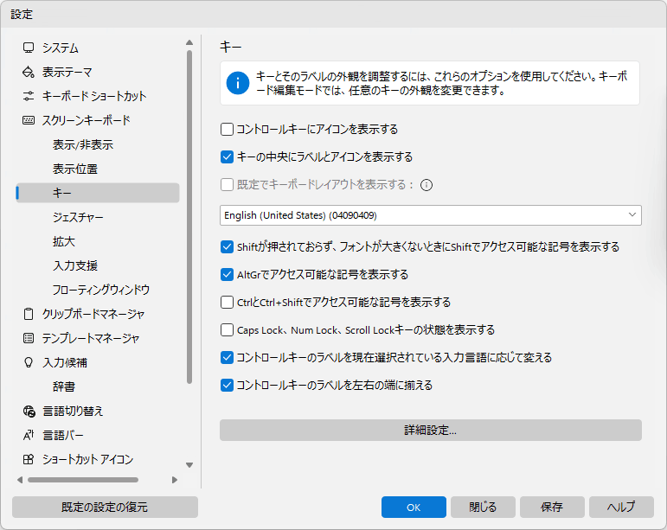Image resolution: width=667 pixels, height=530 pixels.
Task: Toggle 既定でキーボードレイアウトを表示する checkbox
Action: tap(228, 184)
